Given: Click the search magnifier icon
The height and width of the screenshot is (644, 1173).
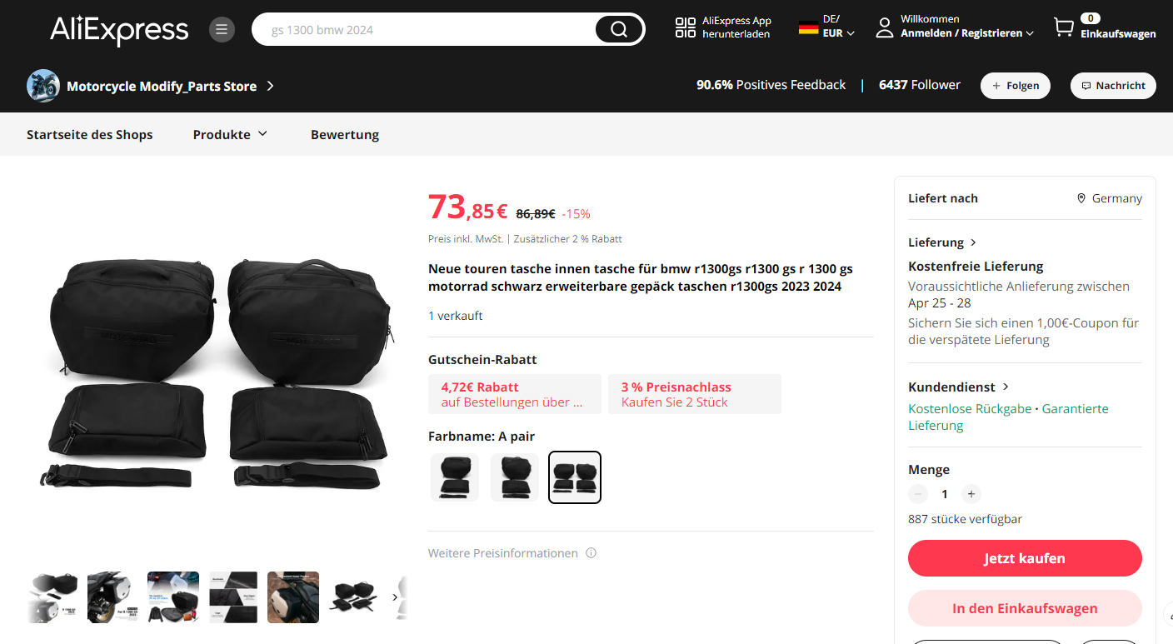Looking at the screenshot, I should pos(619,30).
